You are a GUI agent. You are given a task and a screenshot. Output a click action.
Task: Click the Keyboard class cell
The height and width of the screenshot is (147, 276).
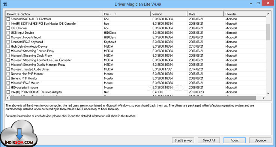[x=110, y=42]
